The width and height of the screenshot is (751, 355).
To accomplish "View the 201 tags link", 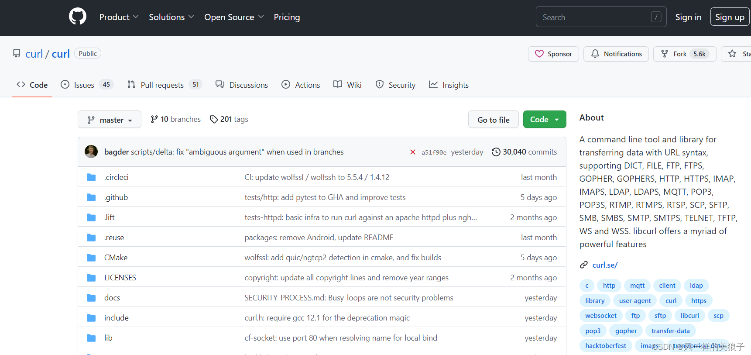I will click(229, 119).
